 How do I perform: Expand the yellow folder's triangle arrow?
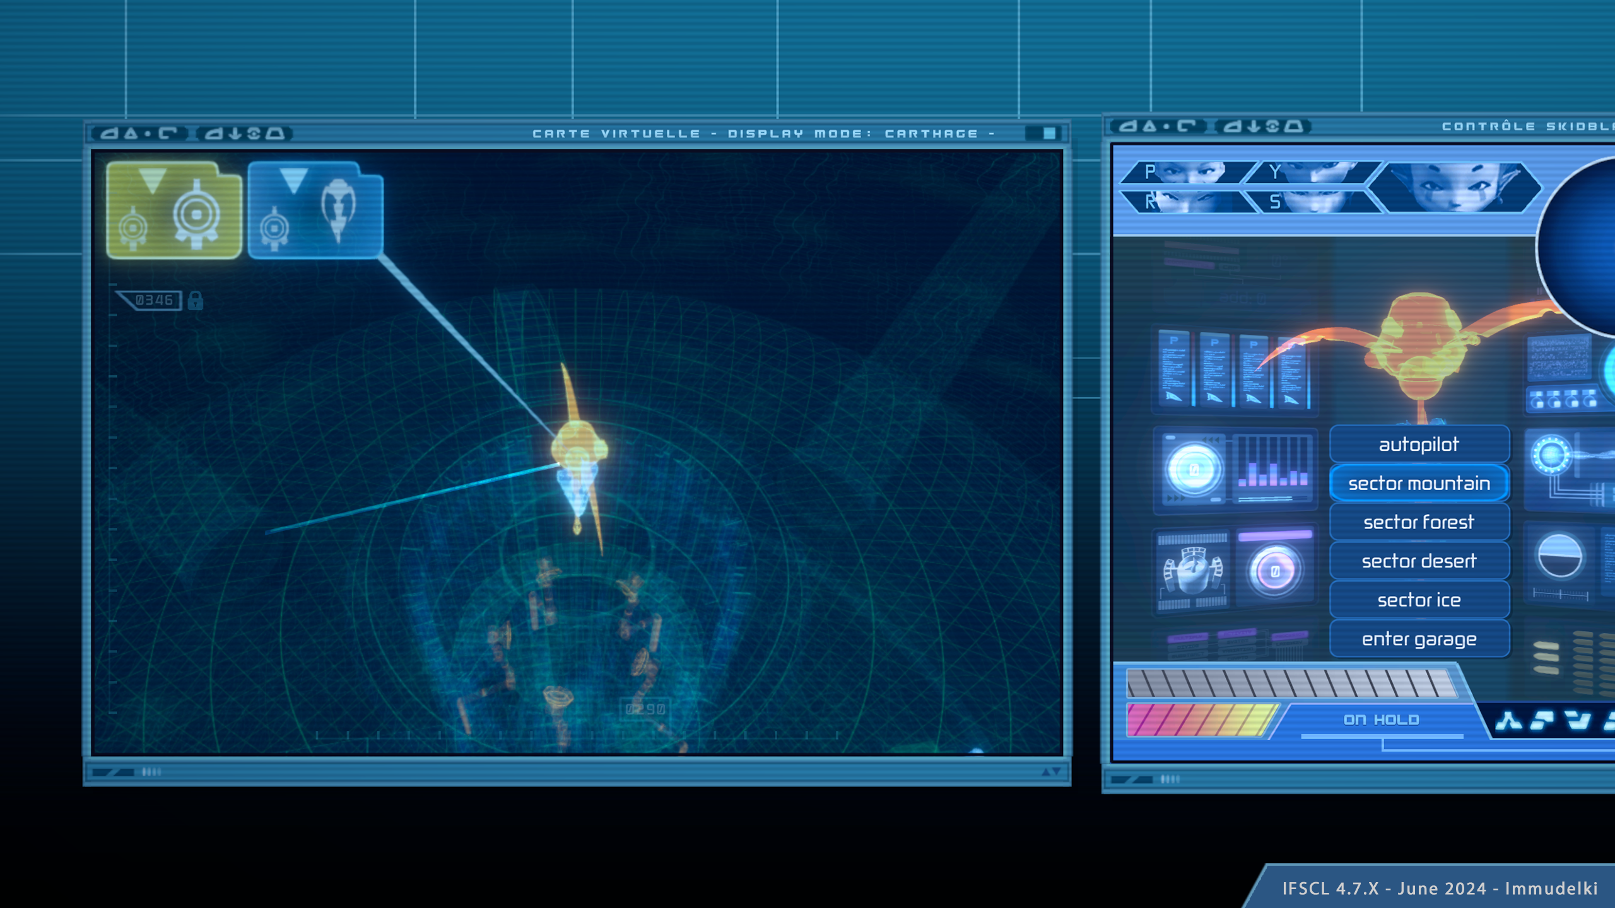click(152, 180)
